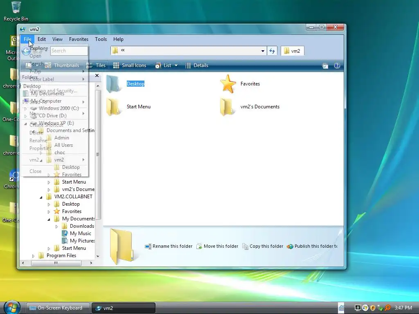Open the Favorites menu
This screenshot has height=314, width=419.
(79, 39)
